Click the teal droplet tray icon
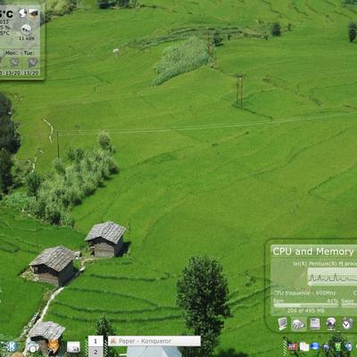This screenshot has width=357, height=357. (348, 346)
